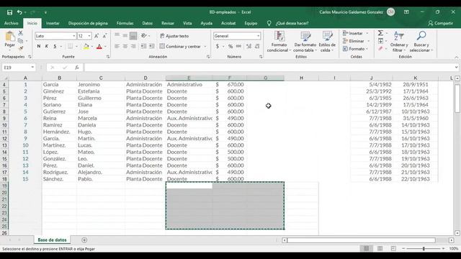Open the Archivo tab

coord(12,23)
